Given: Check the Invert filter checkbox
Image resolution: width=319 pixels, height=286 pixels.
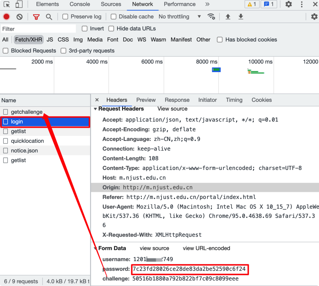Looking at the screenshot, I should (x=84, y=28).
